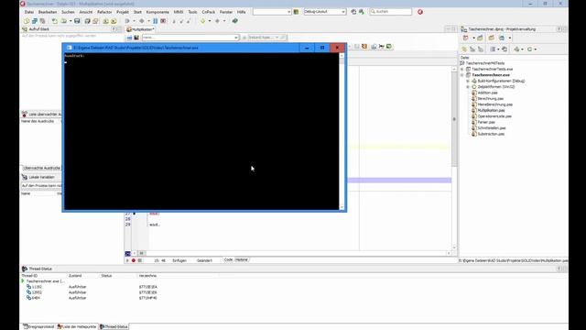Image resolution: width=586 pixels, height=330 pixels.
Task: Click the vertical scrollbar of the console window
Action: point(342,131)
